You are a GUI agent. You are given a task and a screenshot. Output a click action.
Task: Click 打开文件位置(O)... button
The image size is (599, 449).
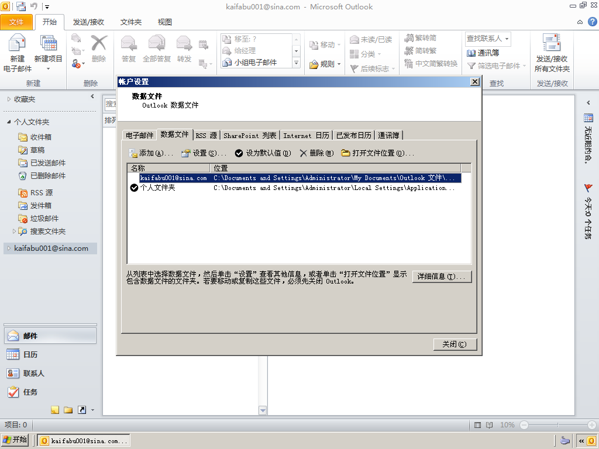pos(377,153)
